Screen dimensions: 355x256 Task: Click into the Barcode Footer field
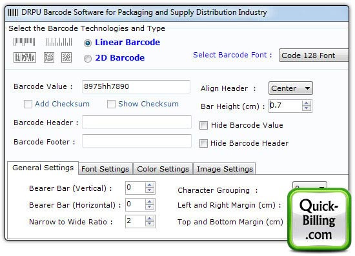(137, 141)
